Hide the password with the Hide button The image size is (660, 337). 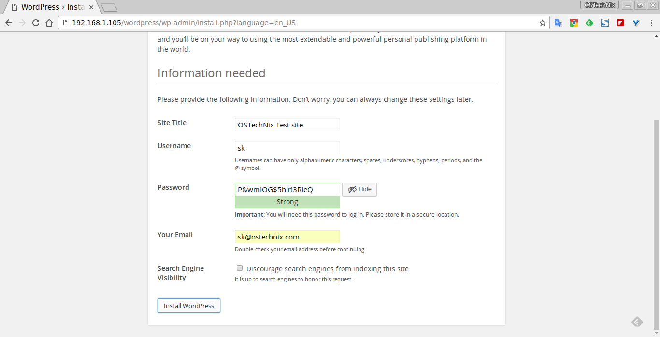(x=359, y=189)
